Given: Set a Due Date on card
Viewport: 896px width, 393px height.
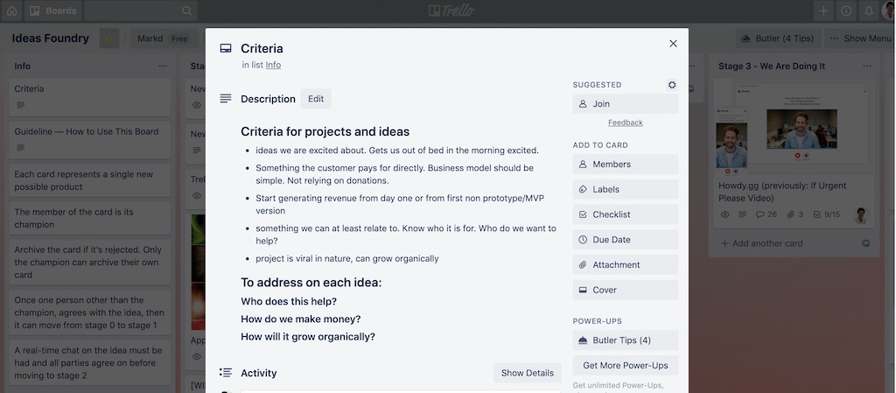Looking at the screenshot, I should click(625, 239).
